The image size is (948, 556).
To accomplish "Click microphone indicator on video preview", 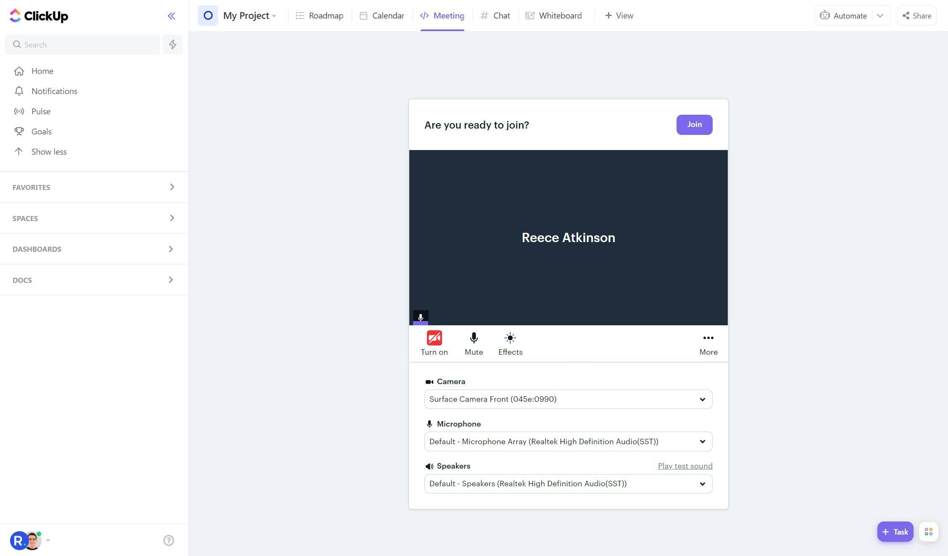I will [x=420, y=317].
